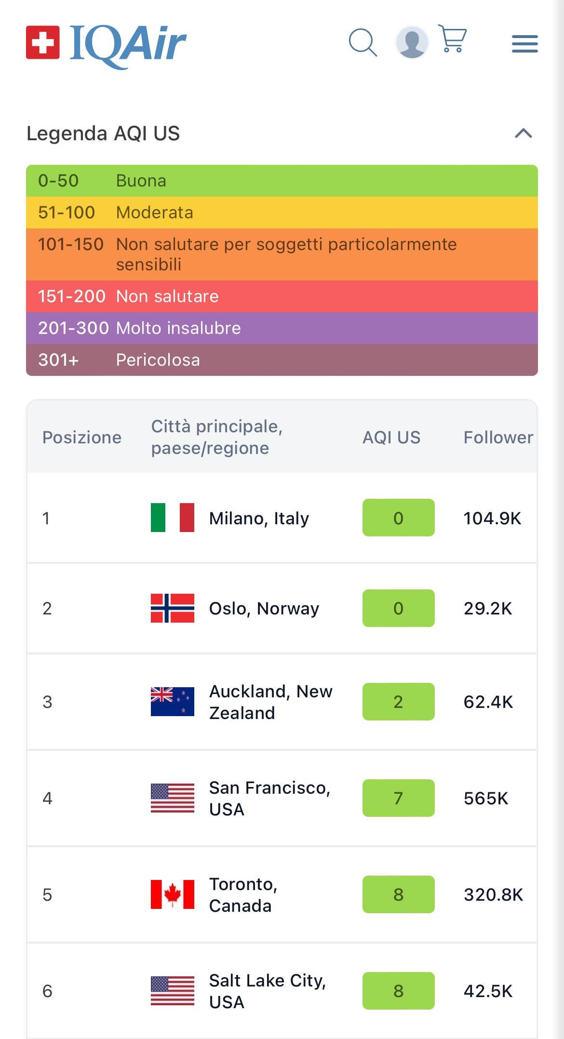Select the Salt Lake City, USA row
The height and width of the screenshot is (1039, 564).
coord(268,991)
